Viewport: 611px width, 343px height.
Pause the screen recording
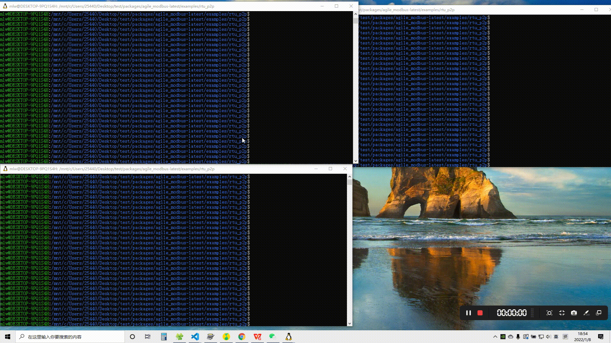468,313
